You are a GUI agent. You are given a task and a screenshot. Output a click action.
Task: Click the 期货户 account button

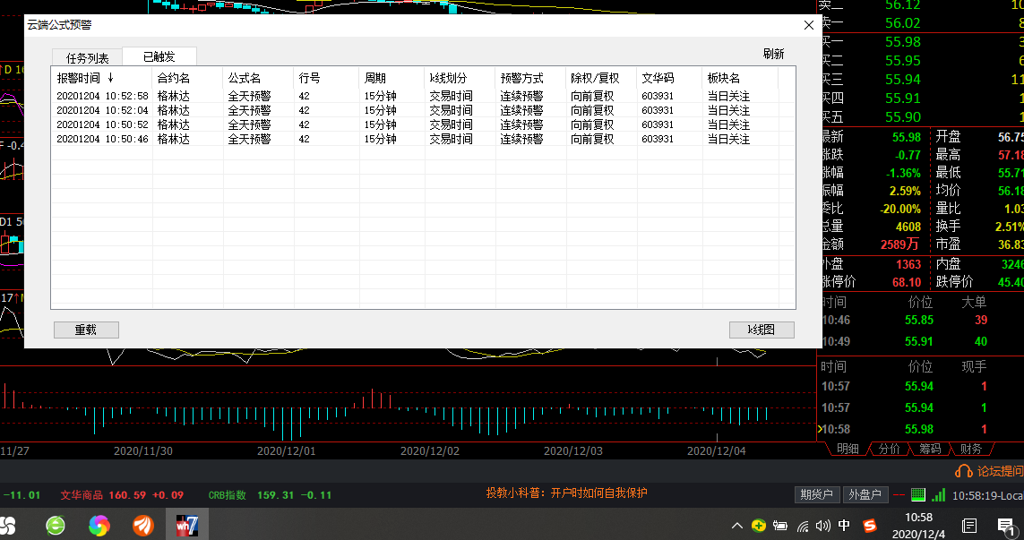coord(816,494)
